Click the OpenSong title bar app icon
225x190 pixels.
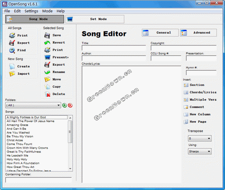pos(4,4)
